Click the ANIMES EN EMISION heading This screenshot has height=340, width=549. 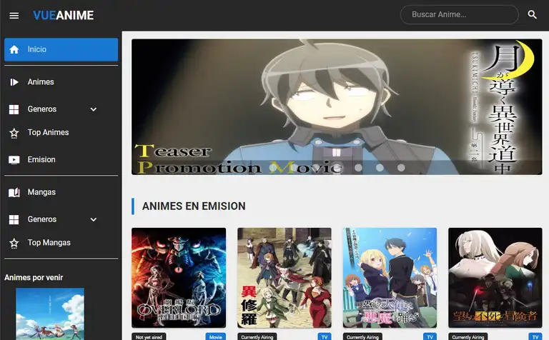point(194,206)
